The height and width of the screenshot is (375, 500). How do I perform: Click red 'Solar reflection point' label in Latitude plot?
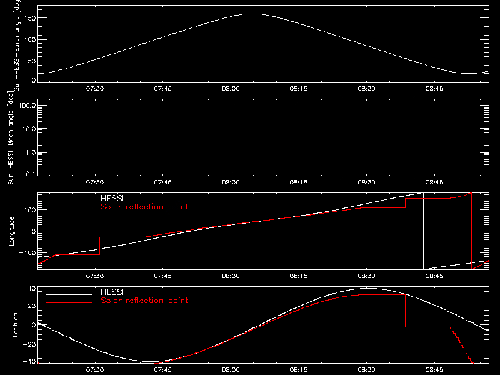click(x=144, y=301)
